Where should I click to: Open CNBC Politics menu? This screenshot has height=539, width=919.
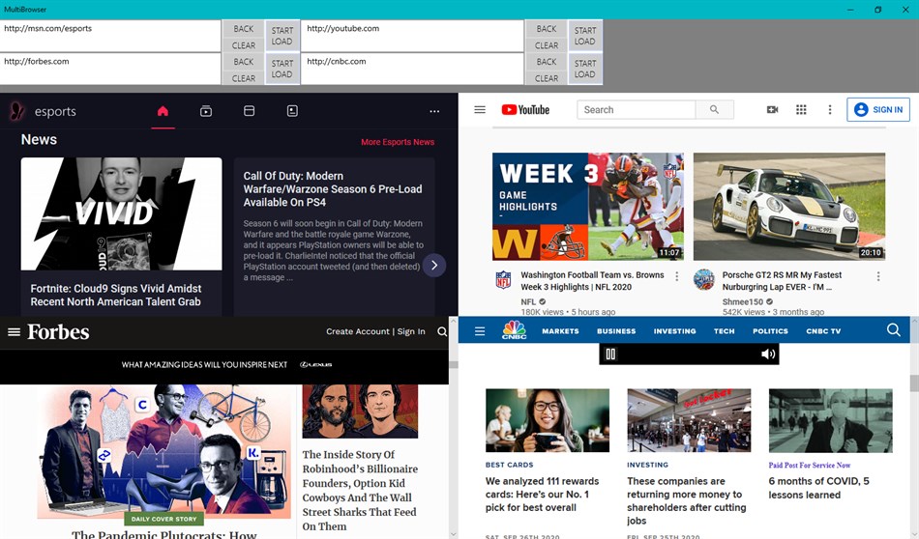tap(770, 331)
